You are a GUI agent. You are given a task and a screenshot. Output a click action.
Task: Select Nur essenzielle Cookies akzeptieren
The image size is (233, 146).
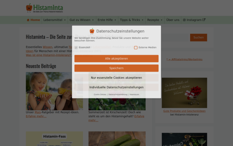[x=116, y=77]
